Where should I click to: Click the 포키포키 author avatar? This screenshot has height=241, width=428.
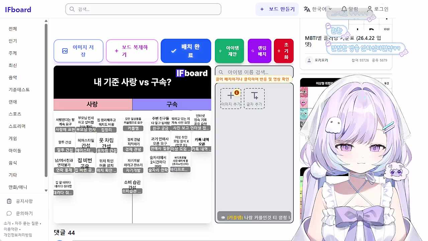click(309, 60)
